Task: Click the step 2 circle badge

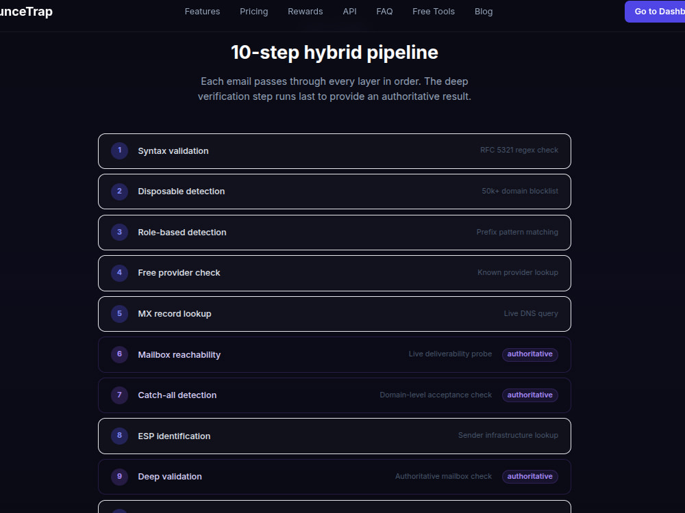Action: point(119,192)
